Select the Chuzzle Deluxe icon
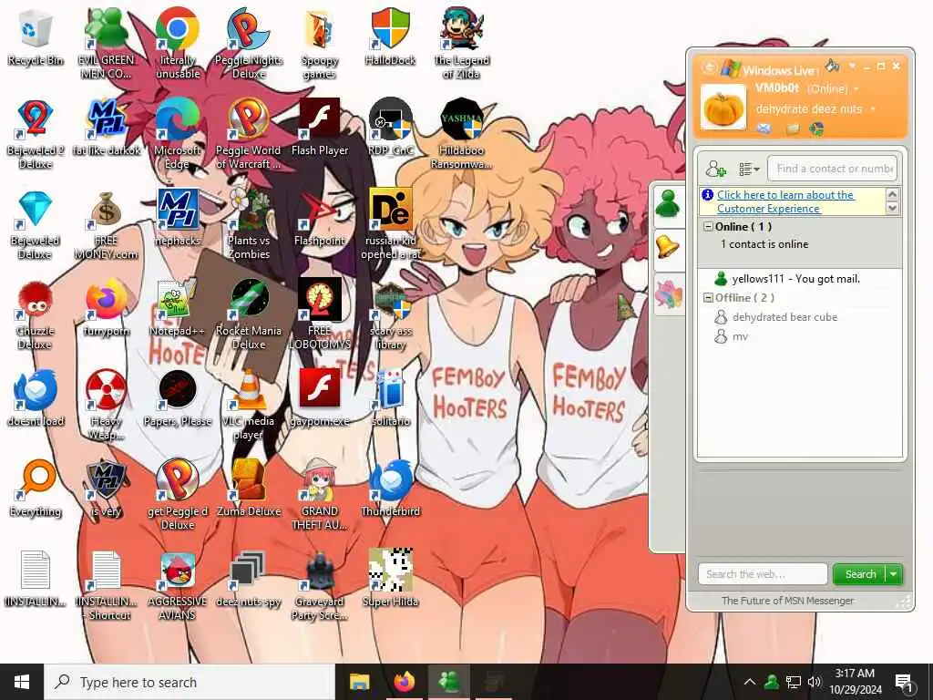This screenshot has height=700, width=933. 36,315
